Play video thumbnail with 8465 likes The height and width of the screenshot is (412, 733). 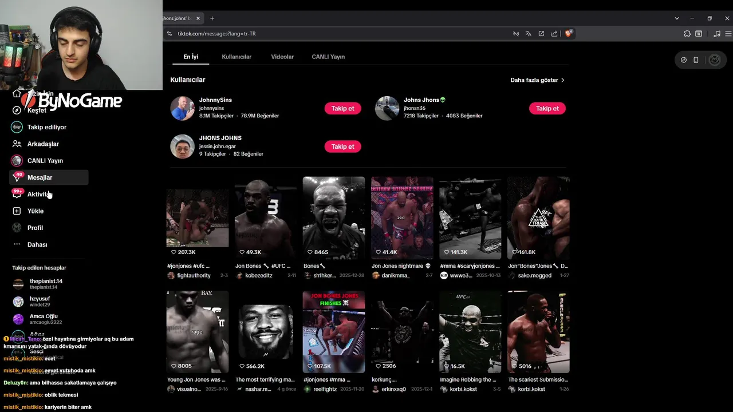coord(334,218)
